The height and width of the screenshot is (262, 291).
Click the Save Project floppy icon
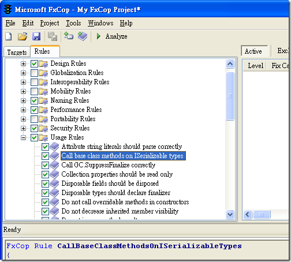(x=36, y=36)
